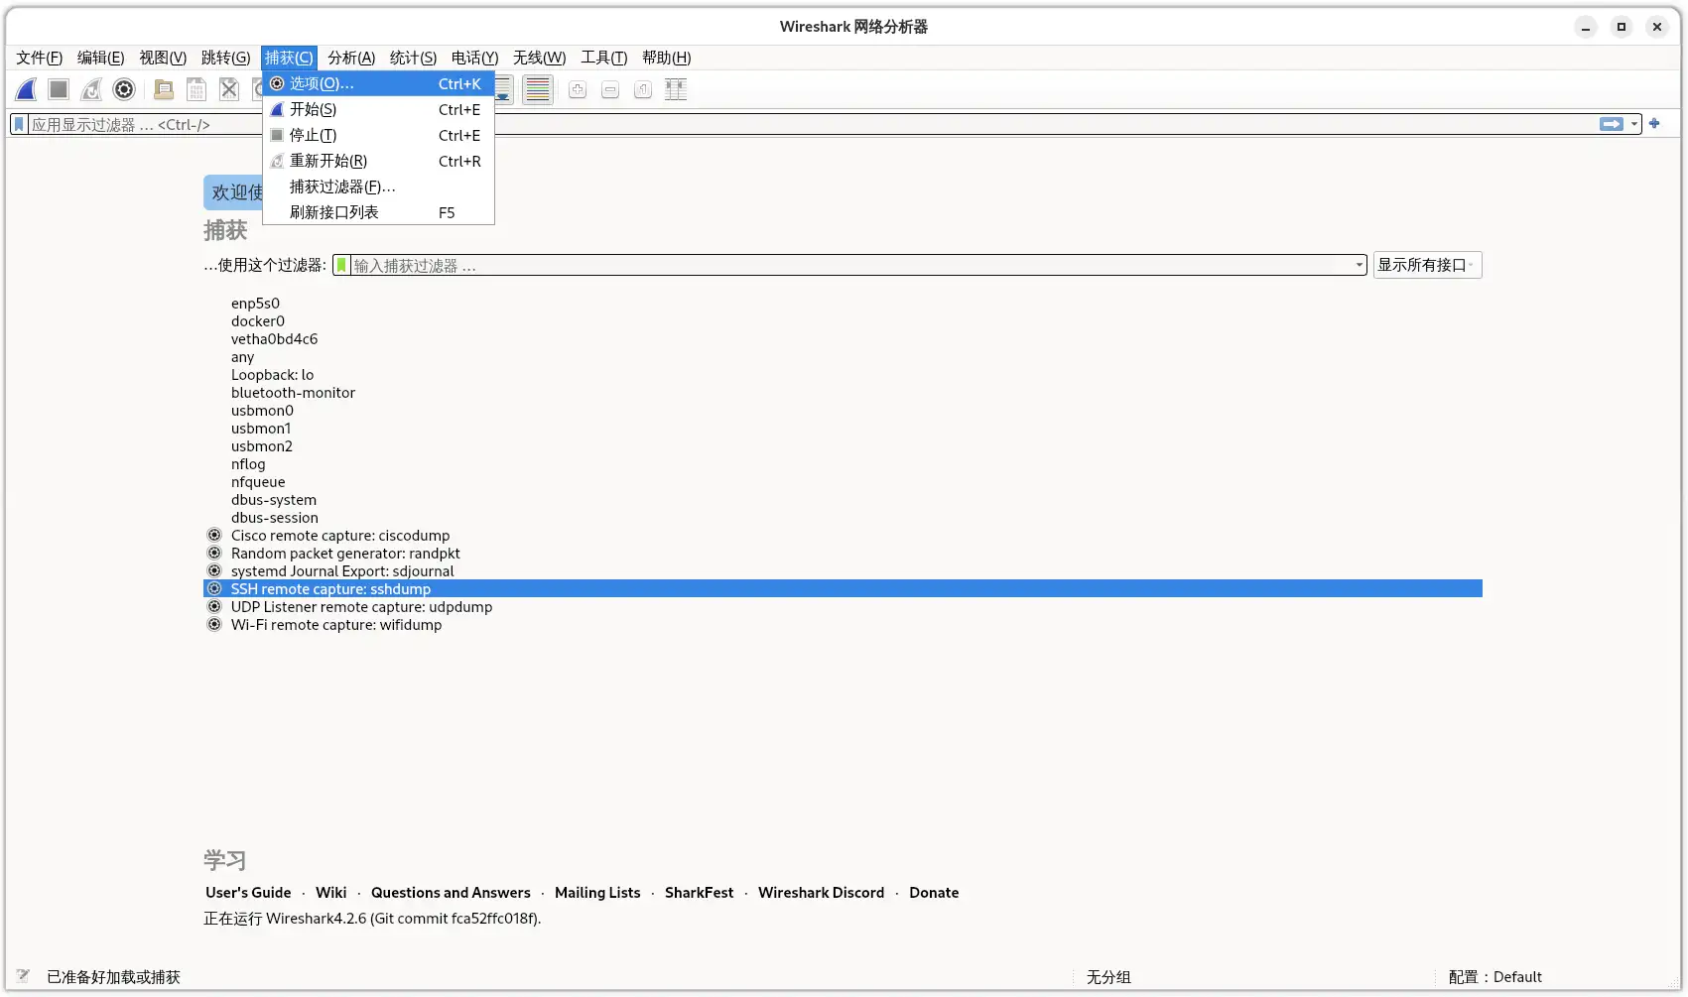Open 捕获过滤器(F)... from the menu
1688x997 pixels.
[x=378, y=187]
